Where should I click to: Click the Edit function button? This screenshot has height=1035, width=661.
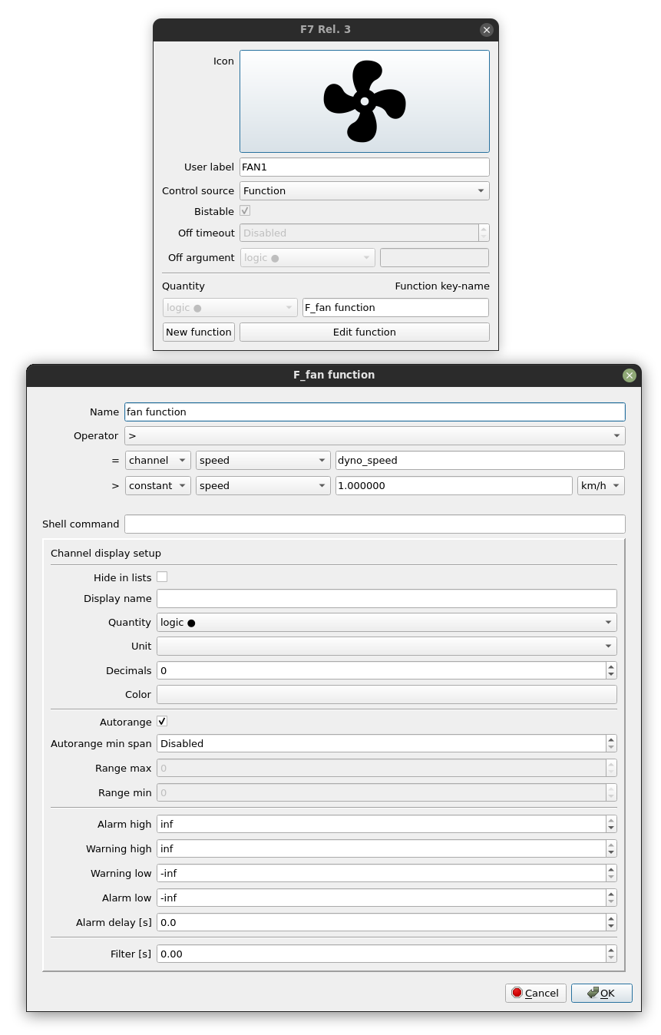364,332
